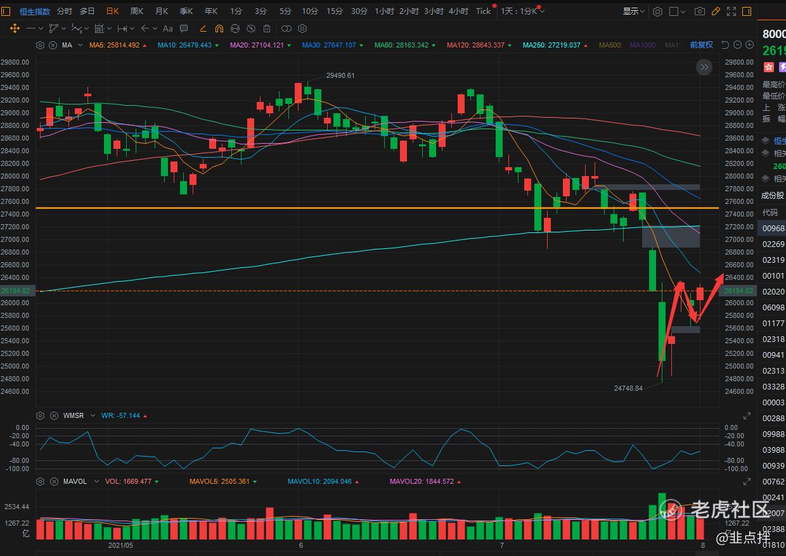Click the 恒生指数 index name

click(35, 11)
